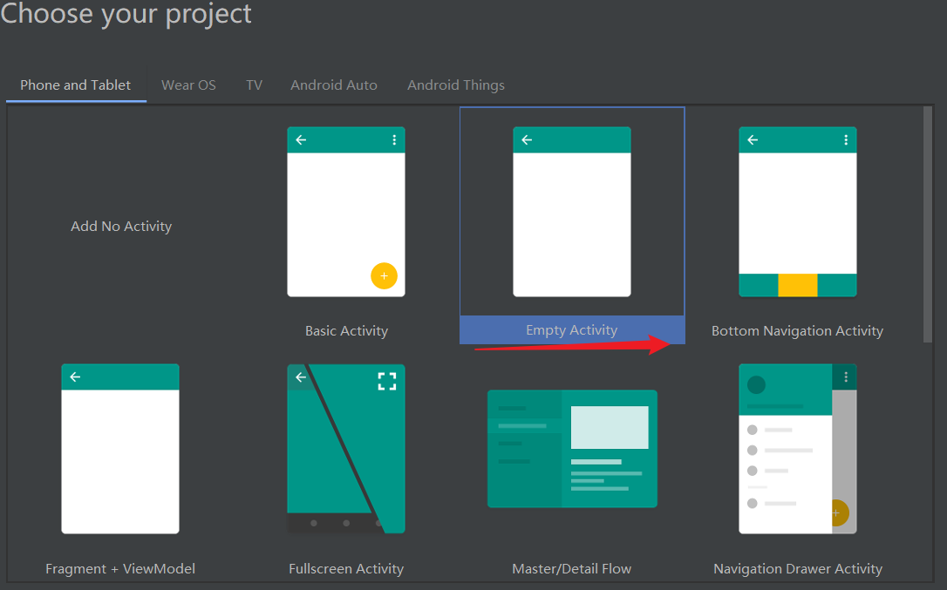
Task: Click the highlighted Empty Activity label
Action: click(572, 329)
